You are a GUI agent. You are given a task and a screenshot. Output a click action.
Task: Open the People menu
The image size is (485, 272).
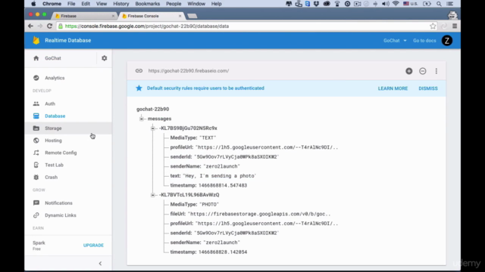pyautogui.click(x=174, y=4)
